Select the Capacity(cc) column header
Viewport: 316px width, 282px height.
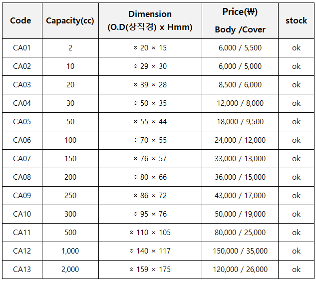70,20
